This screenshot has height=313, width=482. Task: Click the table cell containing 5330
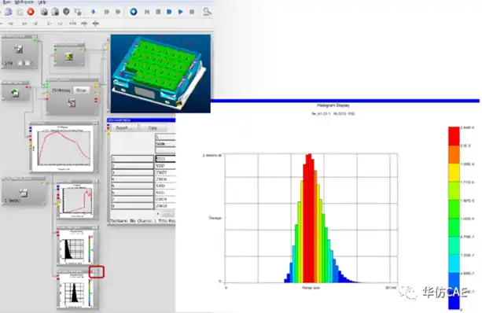(165, 166)
